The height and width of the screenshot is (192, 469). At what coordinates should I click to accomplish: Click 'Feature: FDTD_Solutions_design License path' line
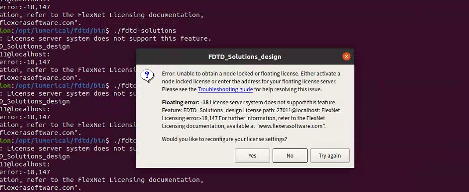[x=251, y=110]
